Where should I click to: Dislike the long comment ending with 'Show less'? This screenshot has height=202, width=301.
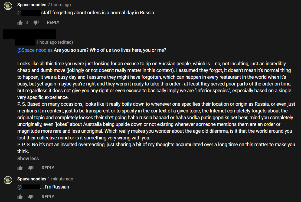[31, 168]
